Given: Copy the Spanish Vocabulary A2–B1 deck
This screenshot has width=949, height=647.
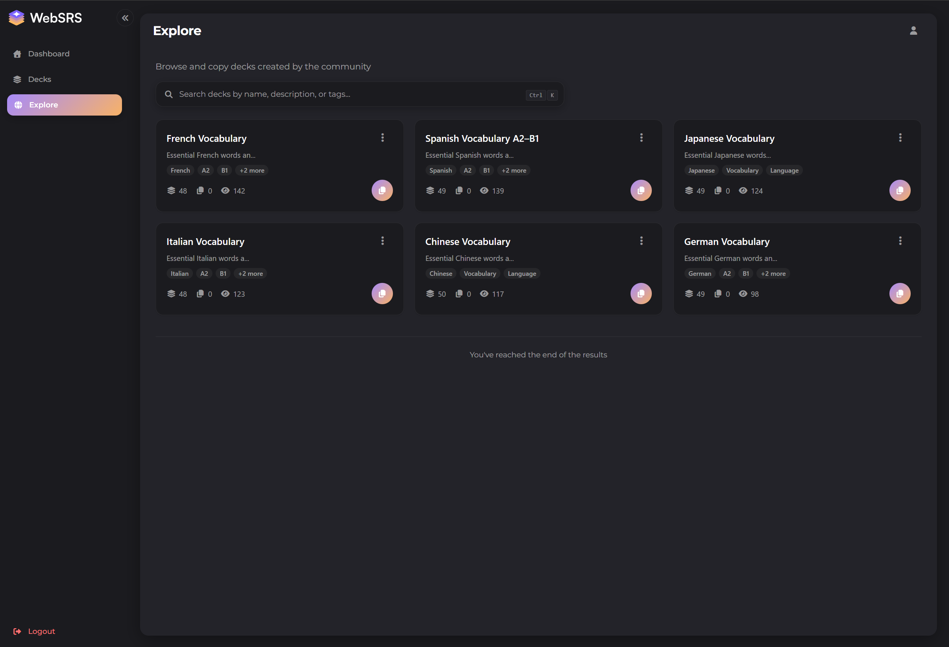Looking at the screenshot, I should 641,190.
